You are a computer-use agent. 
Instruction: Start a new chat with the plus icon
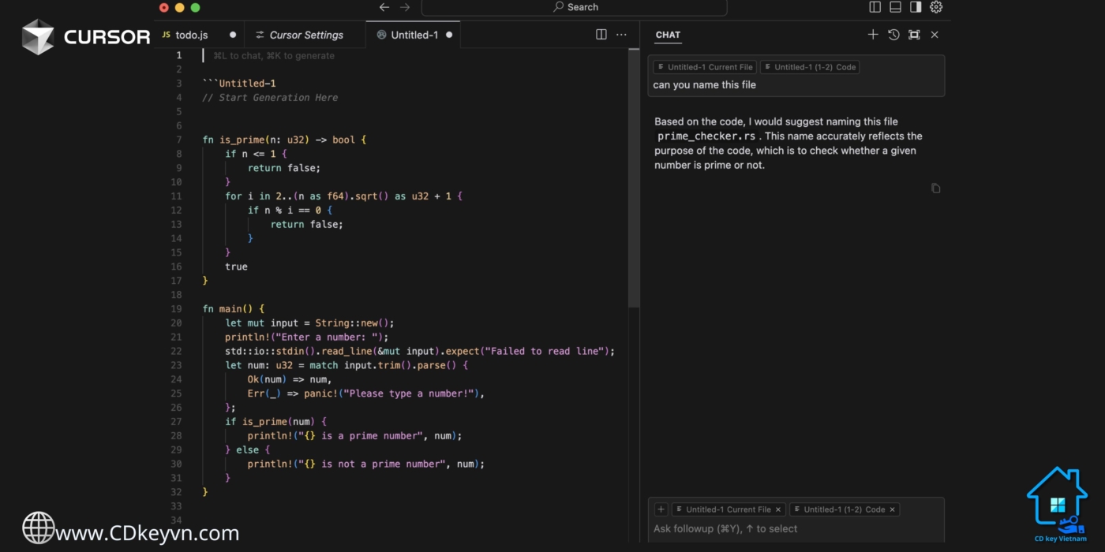873,35
